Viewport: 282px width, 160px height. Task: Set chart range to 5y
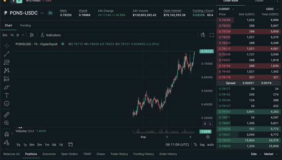pyautogui.click(x=19, y=145)
